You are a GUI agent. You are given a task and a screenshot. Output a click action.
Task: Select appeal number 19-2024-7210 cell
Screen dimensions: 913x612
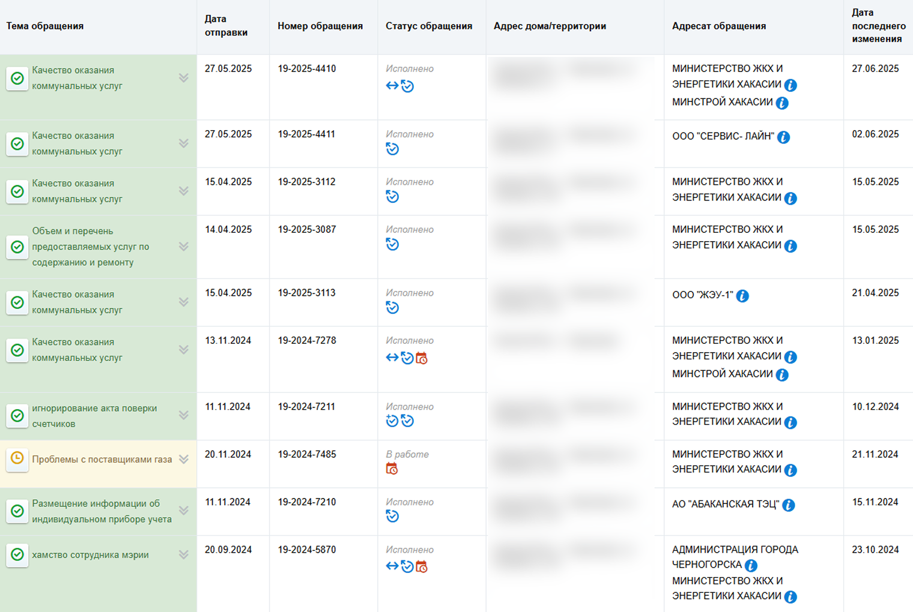(306, 502)
